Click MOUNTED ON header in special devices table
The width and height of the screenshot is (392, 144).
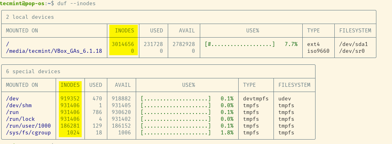[x=22, y=85]
